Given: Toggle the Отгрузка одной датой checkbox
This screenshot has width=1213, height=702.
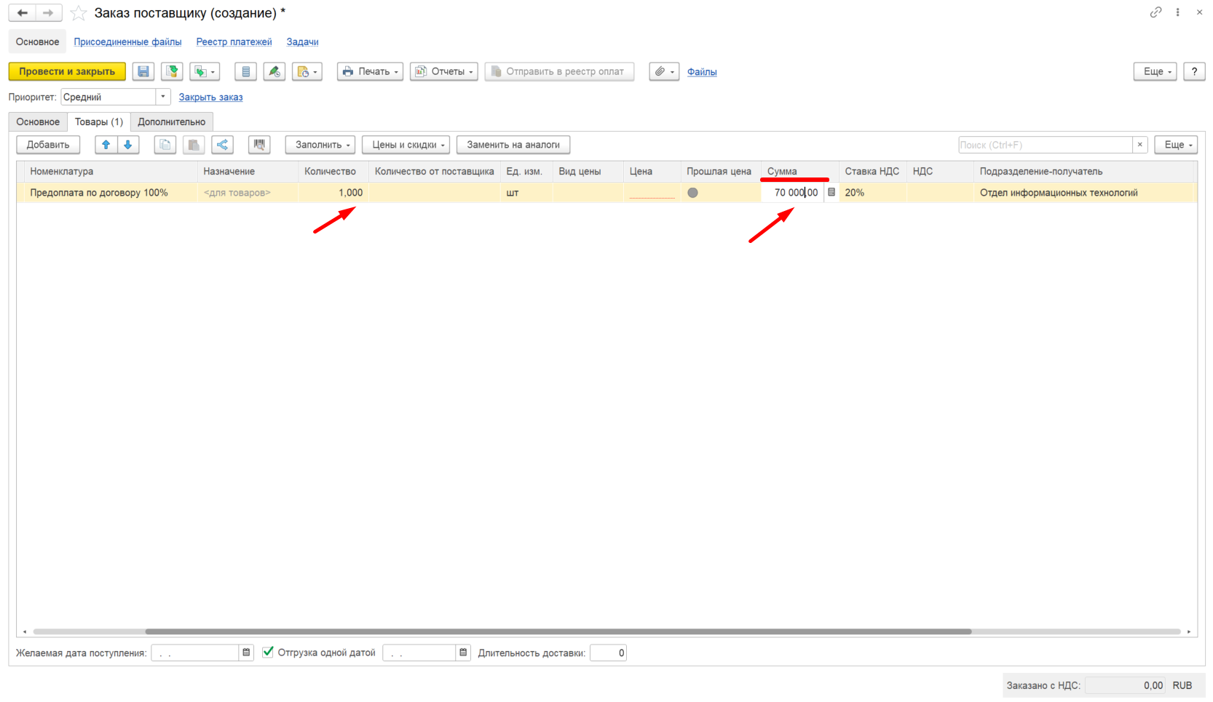Looking at the screenshot, I should 268,652.
